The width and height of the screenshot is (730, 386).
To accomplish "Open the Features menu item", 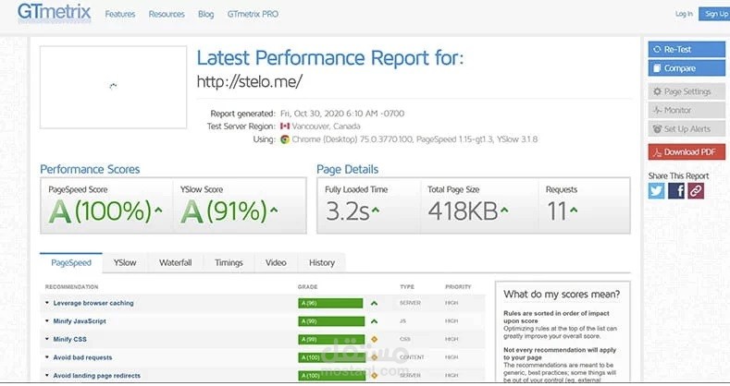I will coord(119,14).
